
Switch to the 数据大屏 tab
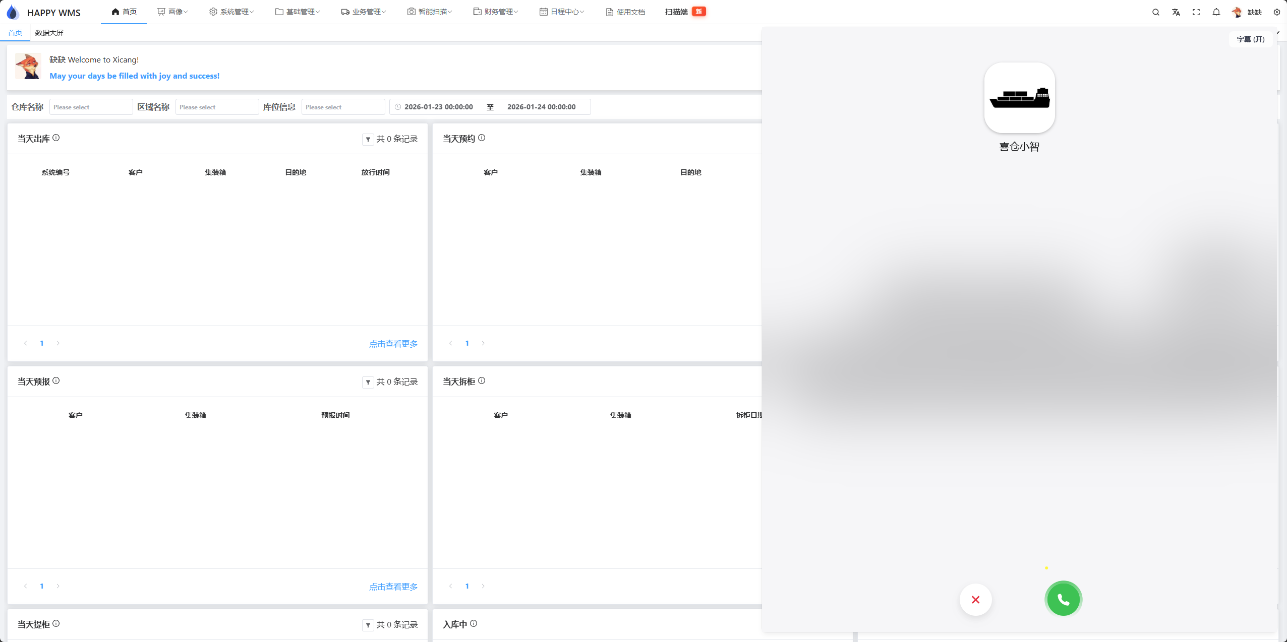point(48,32)
